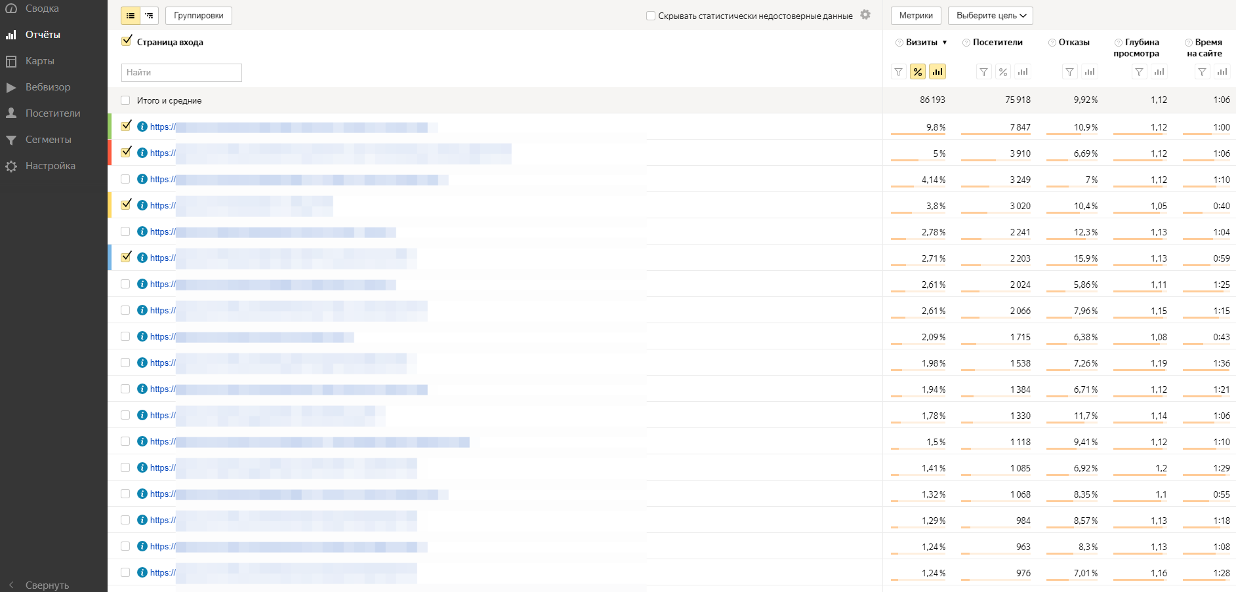Enable hiding statistically unreliable data

click(x=651, y=16)
